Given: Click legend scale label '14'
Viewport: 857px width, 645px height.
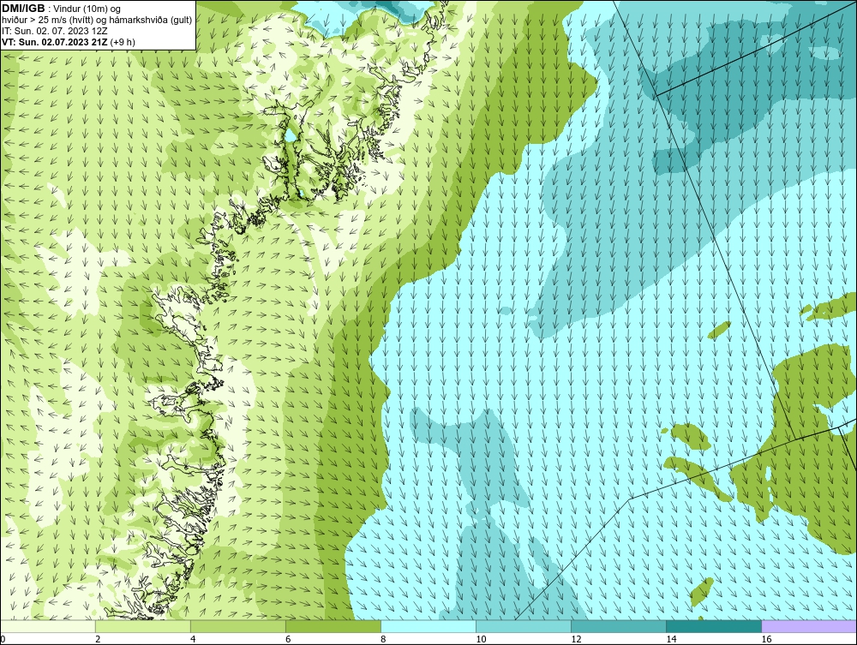Looking at the screenshot, I should [x=671, y=639].
